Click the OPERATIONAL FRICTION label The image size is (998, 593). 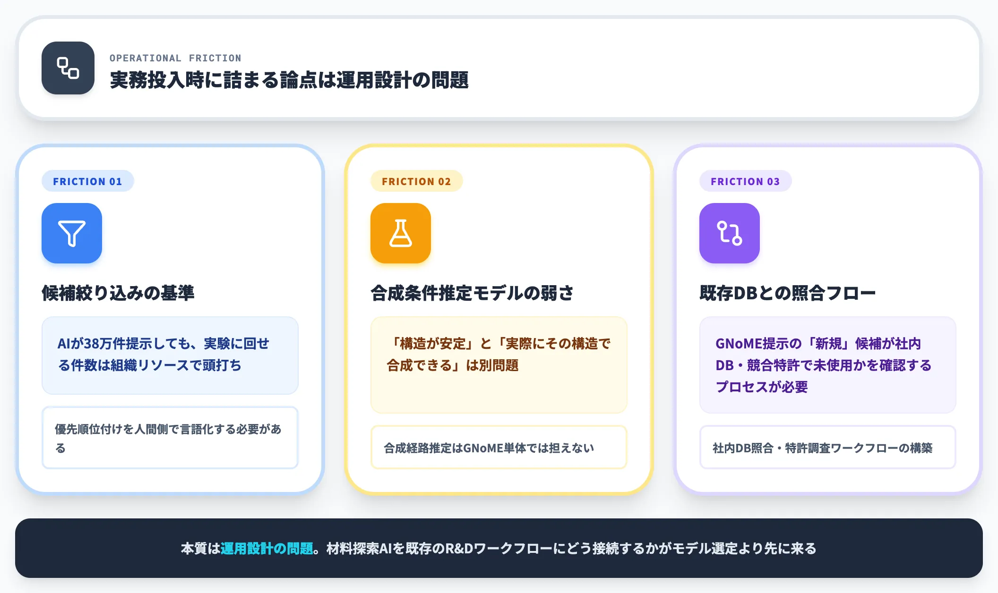pyautogui.click(x=175, y=58)
